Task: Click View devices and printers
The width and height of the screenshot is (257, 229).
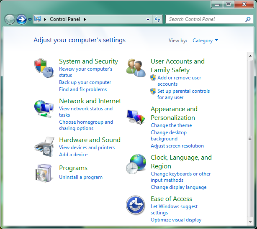Action: (87, 148)
